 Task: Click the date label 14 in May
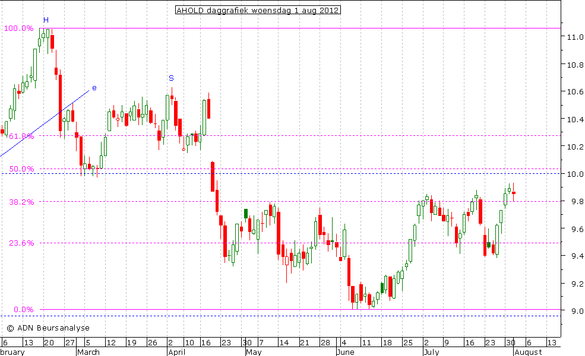284,342
